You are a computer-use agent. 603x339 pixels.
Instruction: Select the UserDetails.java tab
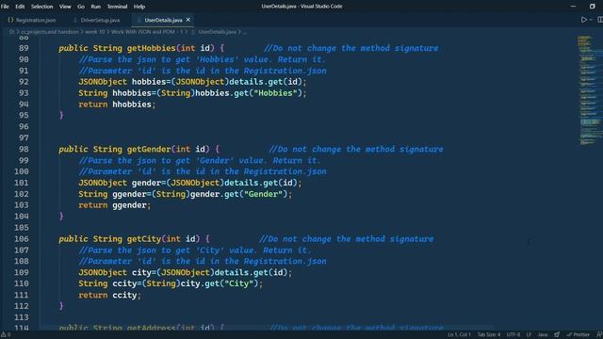163,20
